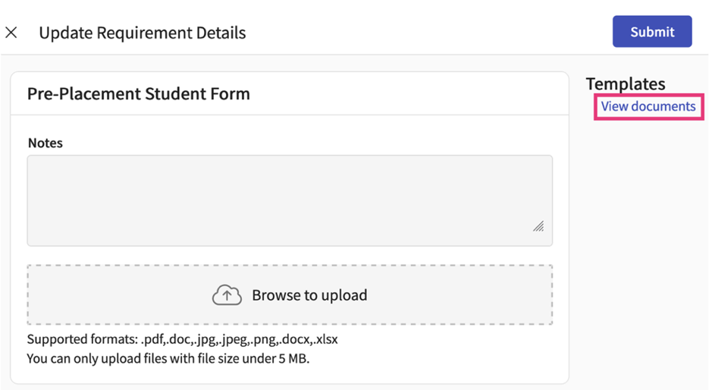View the template documents
Viewport: 709px width, 390px height.
click(648, 107)
